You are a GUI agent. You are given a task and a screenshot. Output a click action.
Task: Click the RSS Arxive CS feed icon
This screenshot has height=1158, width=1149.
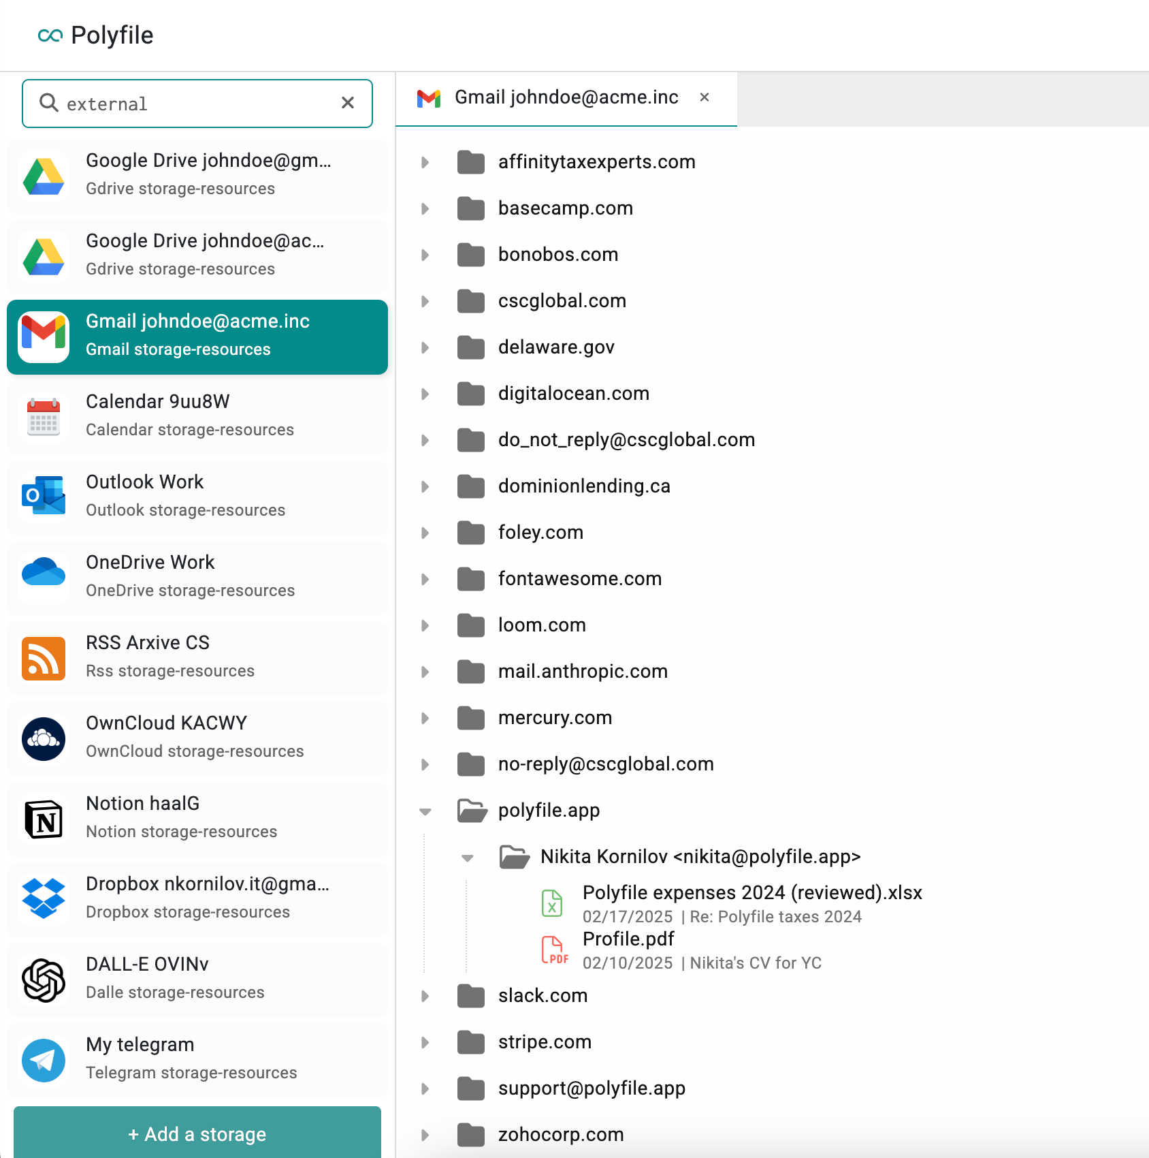pos(43,658)
